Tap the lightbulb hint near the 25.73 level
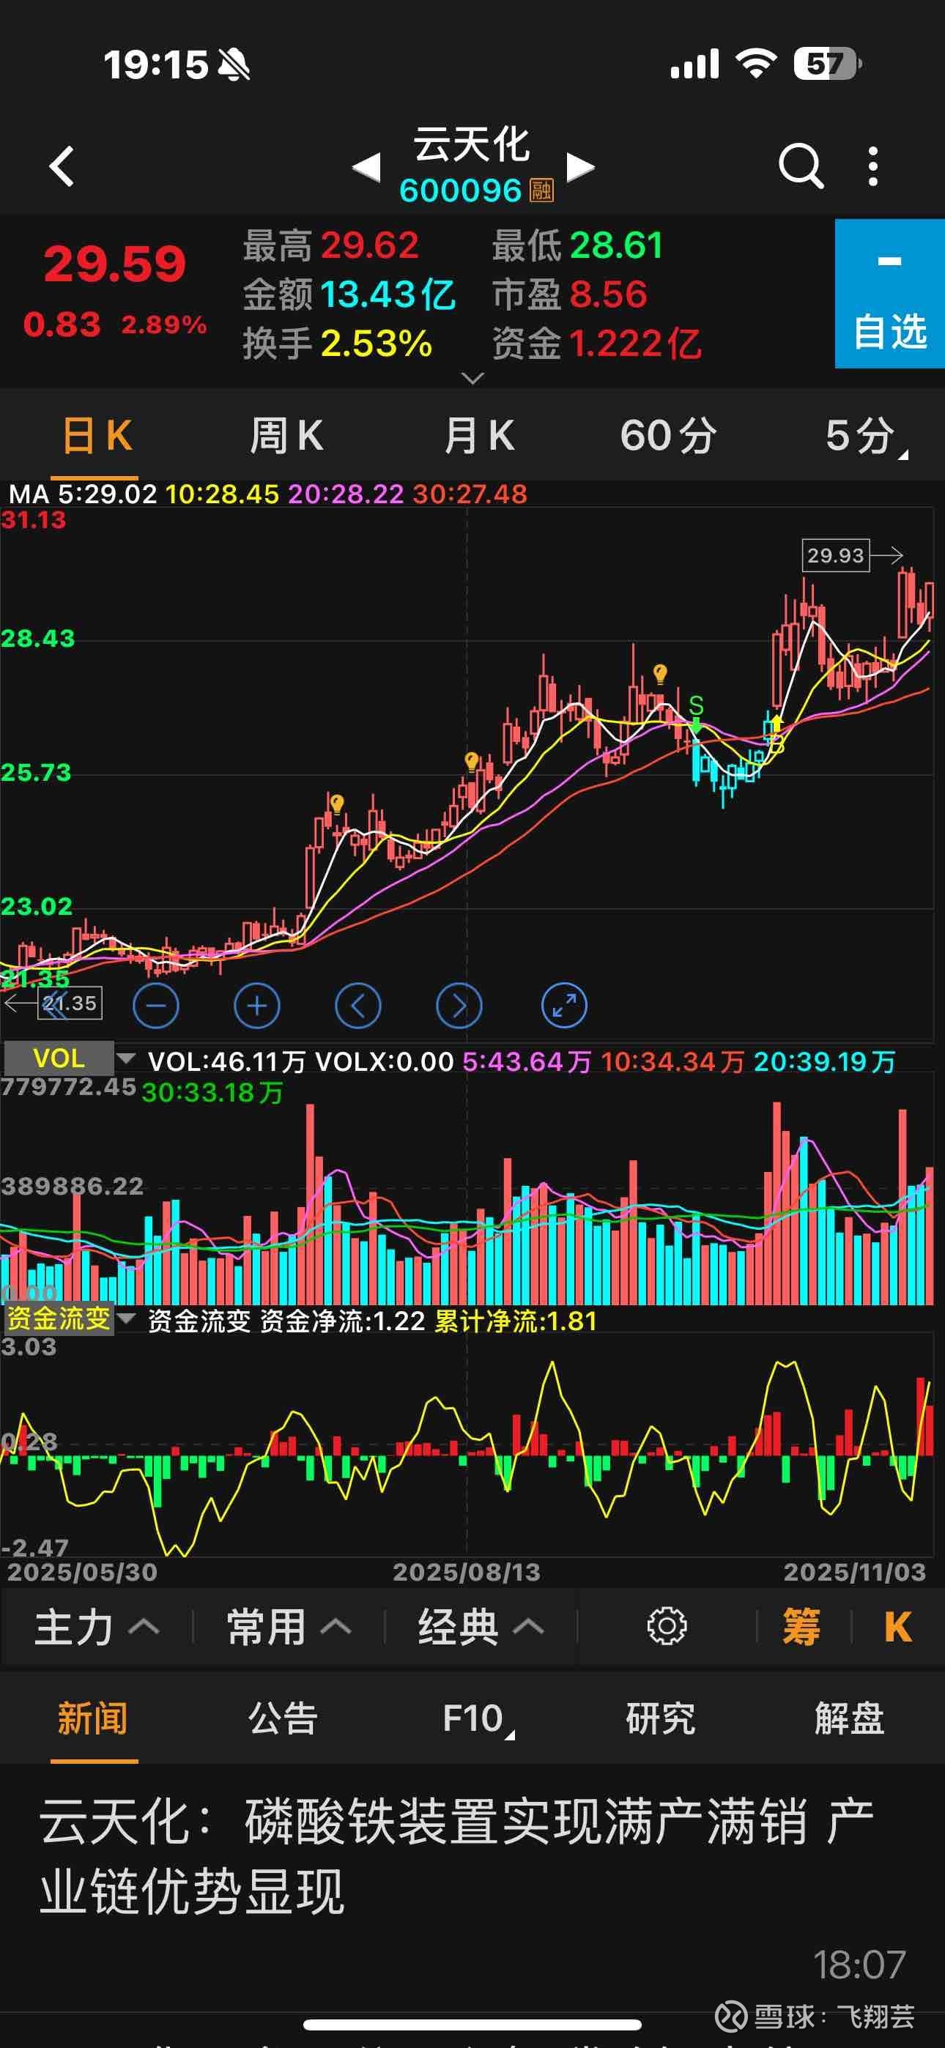This screenshot has height=2048, width=945. pos(472,763)
